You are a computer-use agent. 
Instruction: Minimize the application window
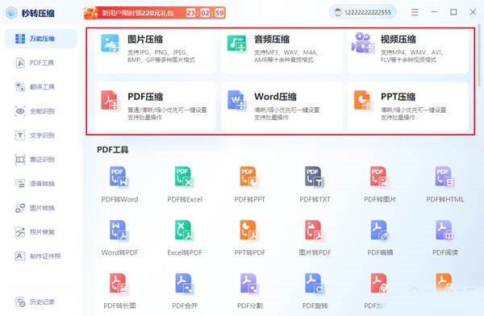[x=434, y=12]
